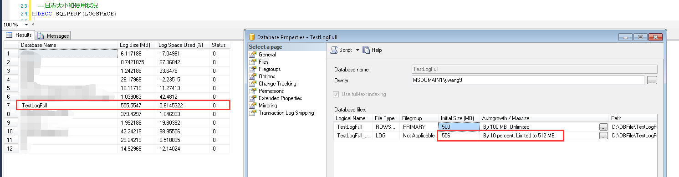Open the Transaction Log Shipping page
Screen dimensions: 679x177
click(x=286, y=113)
